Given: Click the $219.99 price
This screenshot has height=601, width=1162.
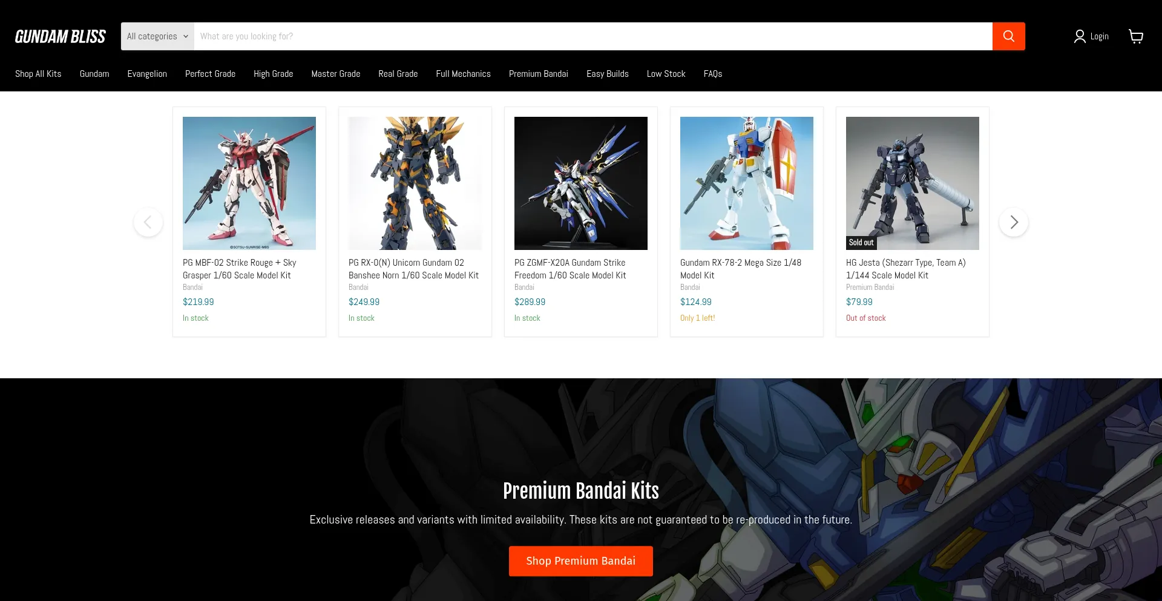Looking at the screenshot, I should pyautogui.click(x=199, y=302).
